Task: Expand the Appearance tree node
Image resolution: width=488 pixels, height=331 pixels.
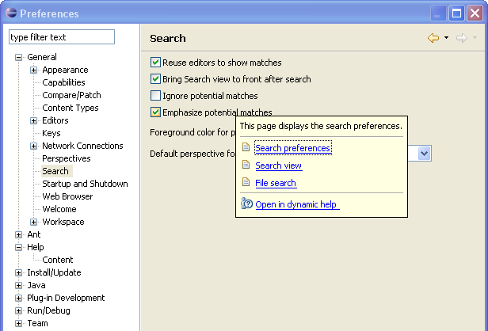Action: click(33, 70)
